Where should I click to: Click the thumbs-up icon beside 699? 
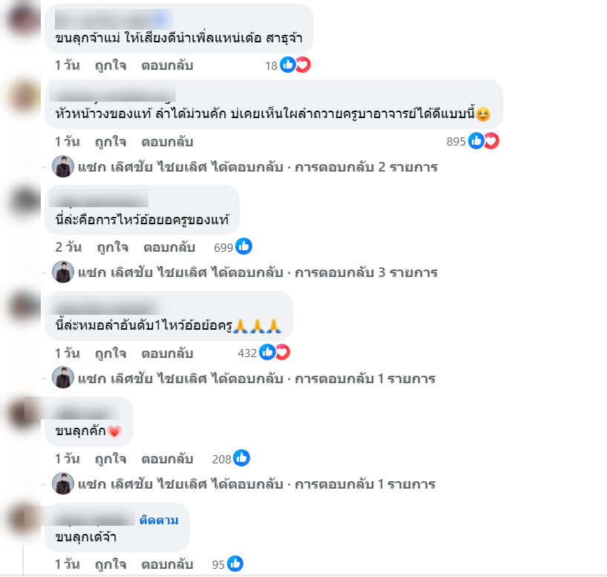(244, 247)
